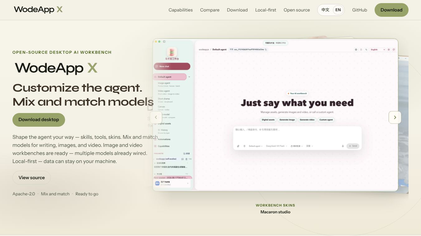Screen dimensions: 421x236
Task: Click the wodeappx breadcrumb
Action: pyautogui.click(x=204, y=49)
